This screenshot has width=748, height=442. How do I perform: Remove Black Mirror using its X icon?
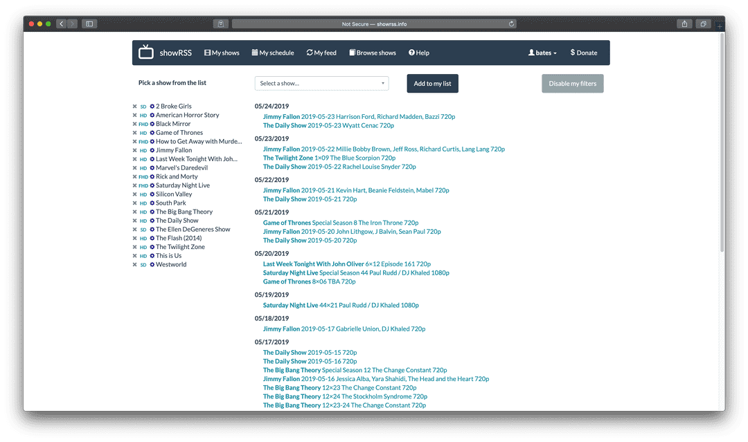134,124
